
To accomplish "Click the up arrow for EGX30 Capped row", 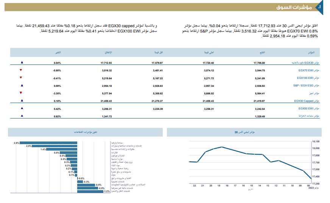I will pyautogui.click(x=22, y=101).
